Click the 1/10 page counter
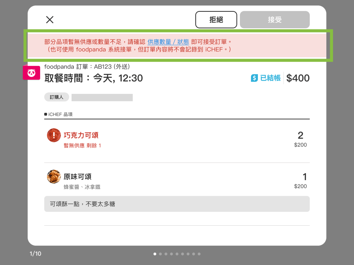The width and height of the screenshot is (354, 265). click(x=35, y=254)
